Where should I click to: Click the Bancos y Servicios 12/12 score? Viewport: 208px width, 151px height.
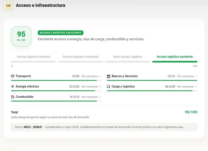pyautogui.click(x=171, y=76)
